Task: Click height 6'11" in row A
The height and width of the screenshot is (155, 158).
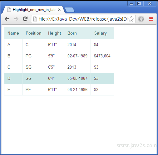Action: click(x=54, y=45)
